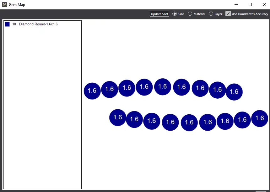Select the Material sort radio button
270x192 pixels.
click(190, 14)
